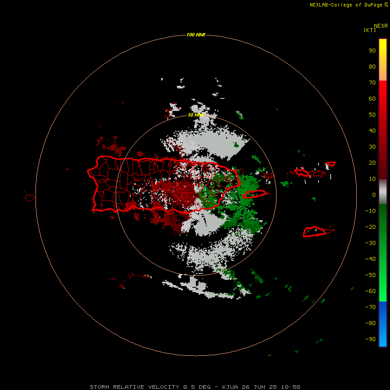Click the -70 value on the velocity scale

point(370,307)
